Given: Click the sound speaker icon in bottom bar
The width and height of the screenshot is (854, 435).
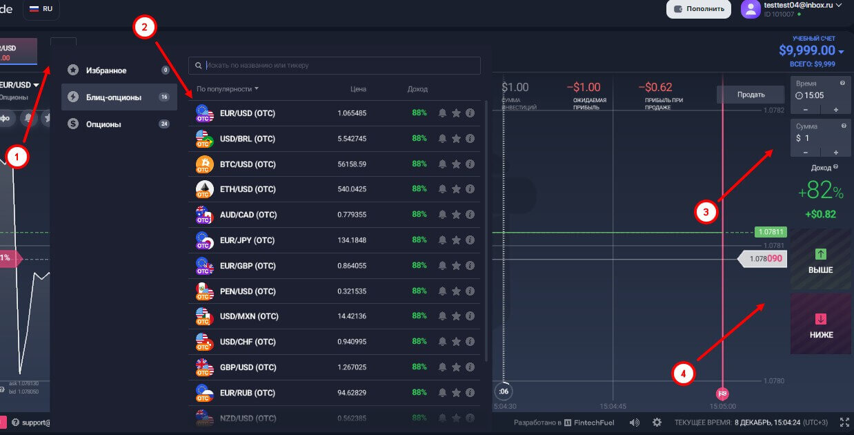Looking at the screenshot, I should click(635, 423).
